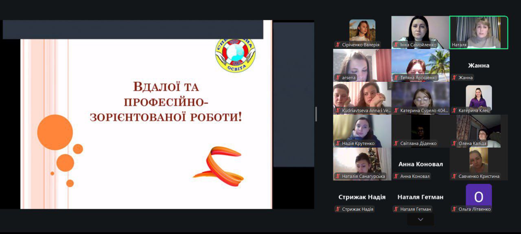The height and width of the screenshot is (234, 521).
Task: Click the logo emblem on the shared slide
Action: (235, 55)
